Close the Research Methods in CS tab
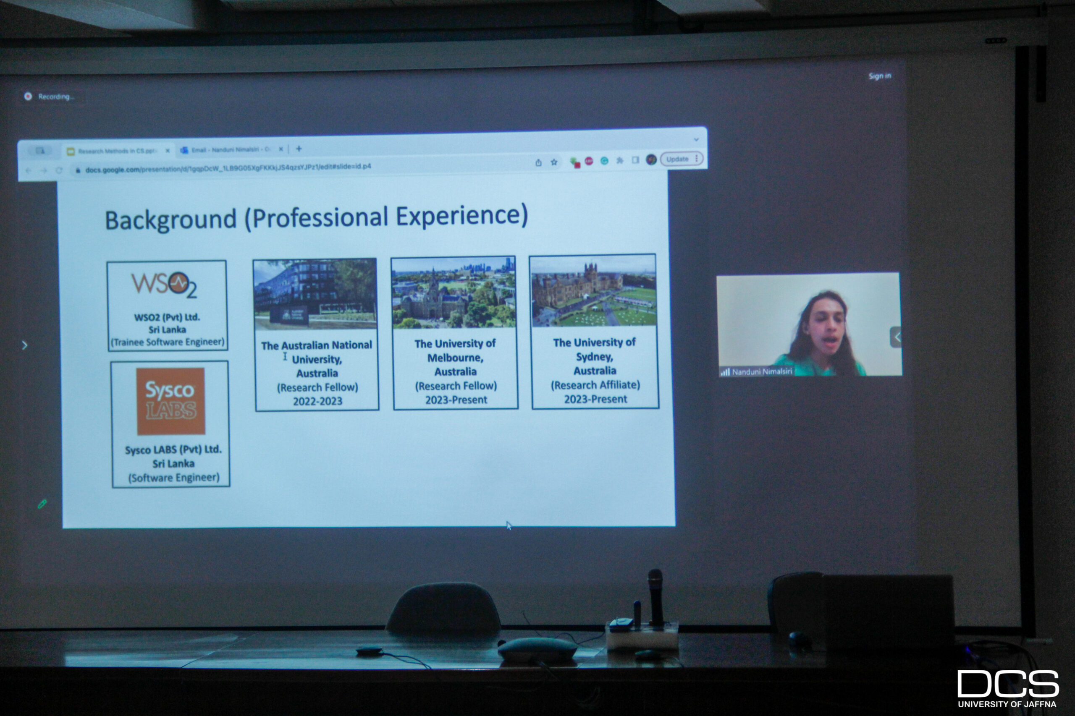 pyautogui.click(x=168, y=150)
